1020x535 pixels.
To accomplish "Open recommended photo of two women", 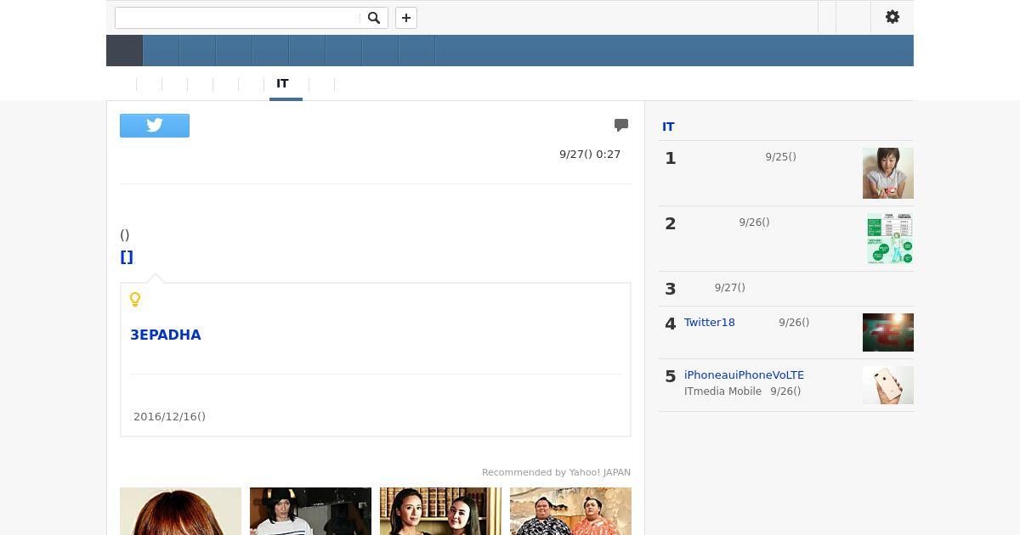I will pos(440,511).
